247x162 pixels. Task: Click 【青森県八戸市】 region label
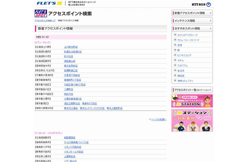point(43,147)
